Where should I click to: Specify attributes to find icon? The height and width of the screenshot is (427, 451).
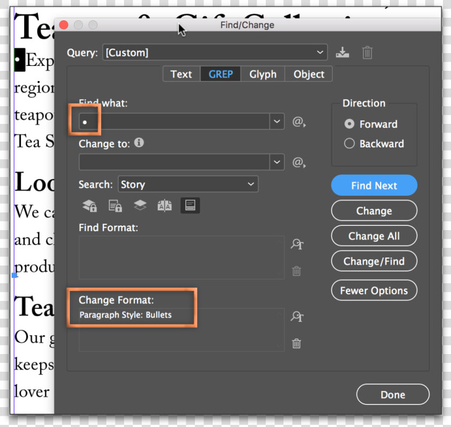297,244
